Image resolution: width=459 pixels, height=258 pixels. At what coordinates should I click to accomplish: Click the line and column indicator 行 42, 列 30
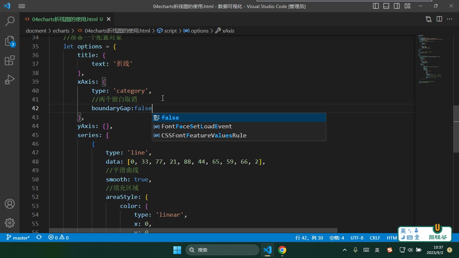tap(309, 238)
